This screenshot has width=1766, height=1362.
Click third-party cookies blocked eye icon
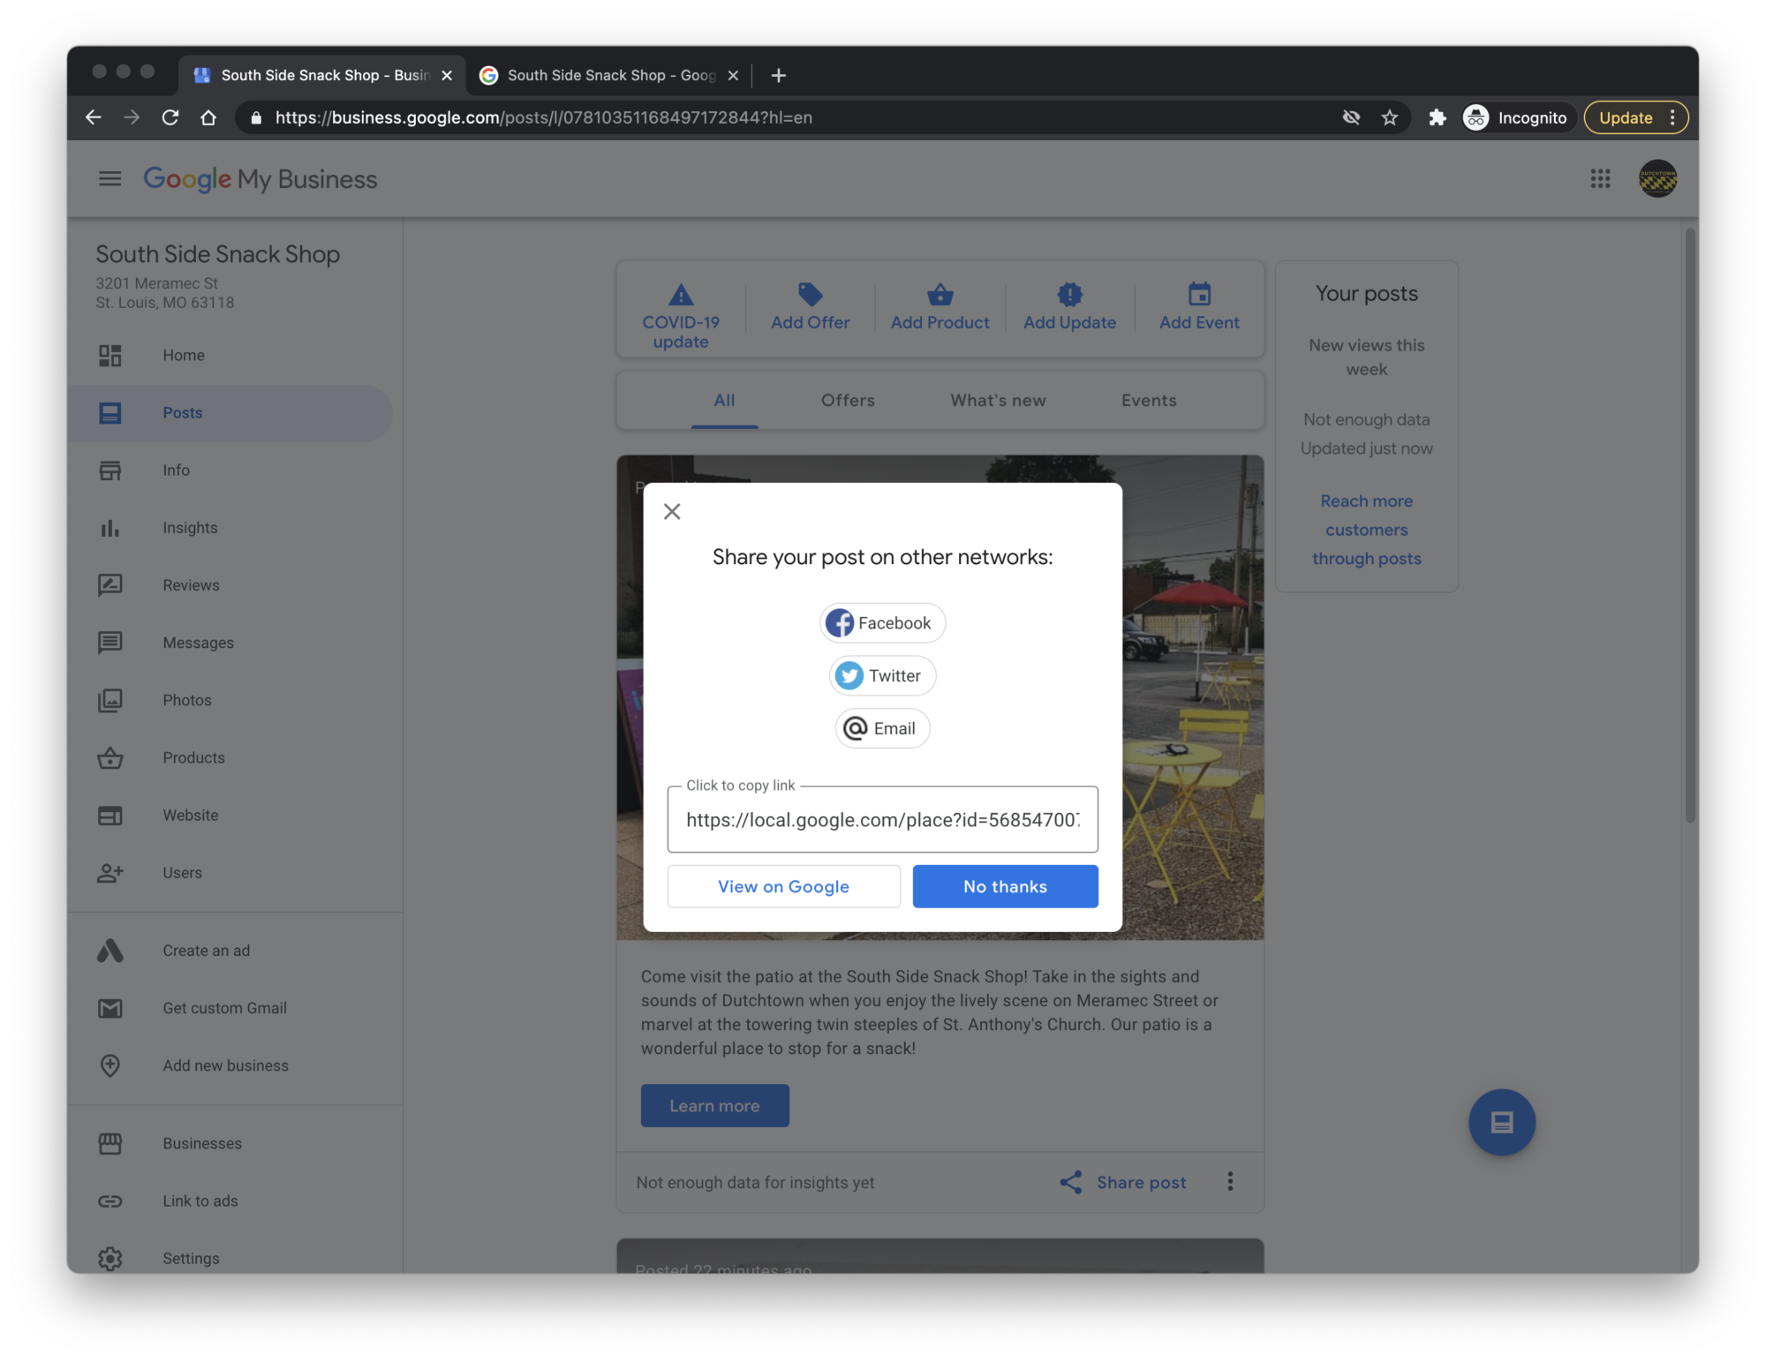(x=1350, y=117)
